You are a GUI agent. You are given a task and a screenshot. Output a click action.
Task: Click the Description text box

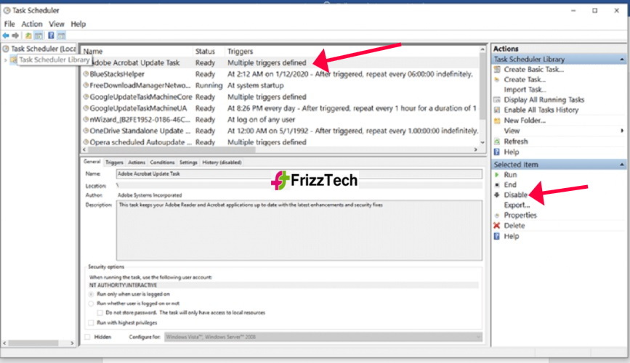[299, 230]
